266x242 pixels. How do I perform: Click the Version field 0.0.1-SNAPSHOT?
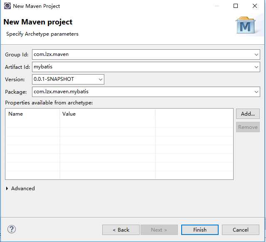pos(68,79)
